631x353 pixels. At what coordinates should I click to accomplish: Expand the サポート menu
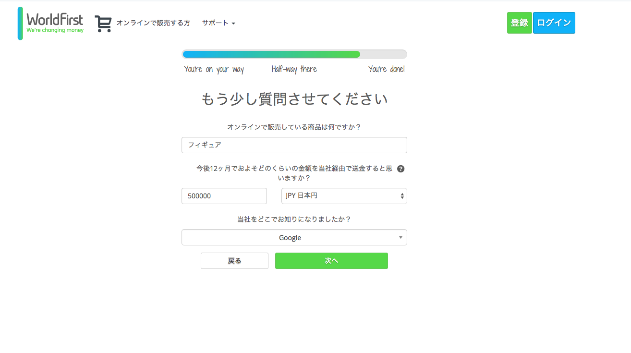218,23
